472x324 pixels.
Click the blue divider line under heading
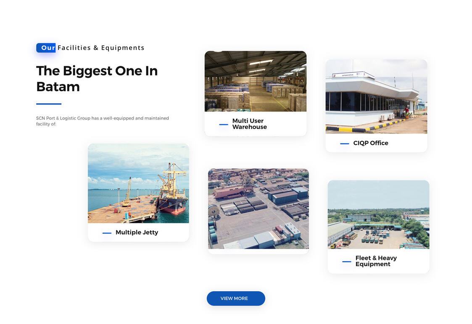(49, 104)
